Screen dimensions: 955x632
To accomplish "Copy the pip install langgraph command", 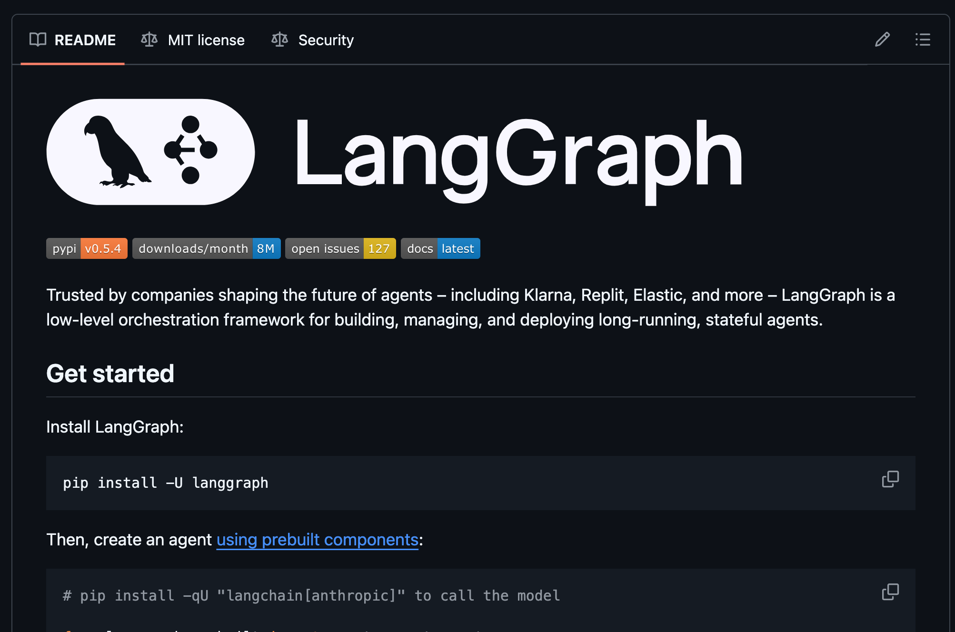I will 890,479.
